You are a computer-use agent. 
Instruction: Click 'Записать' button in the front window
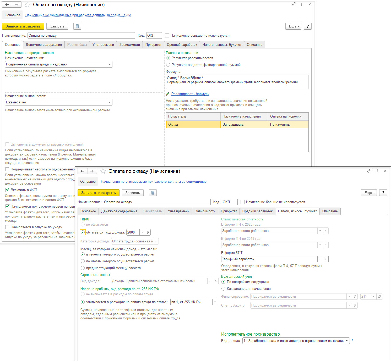click(x=133, y=193)
